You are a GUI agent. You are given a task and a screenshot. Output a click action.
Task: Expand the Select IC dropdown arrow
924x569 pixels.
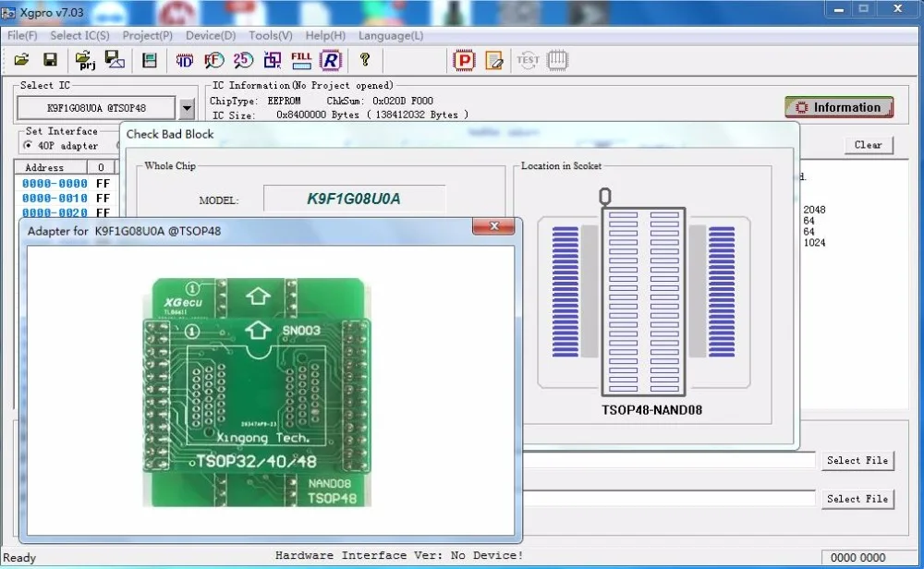(187, 108)
